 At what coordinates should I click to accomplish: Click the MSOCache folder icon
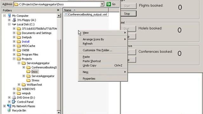click(x=19, y=46)
